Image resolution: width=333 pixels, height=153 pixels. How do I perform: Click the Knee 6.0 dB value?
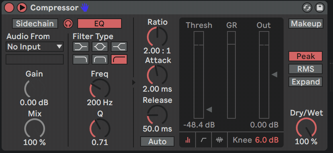(267, 140)
